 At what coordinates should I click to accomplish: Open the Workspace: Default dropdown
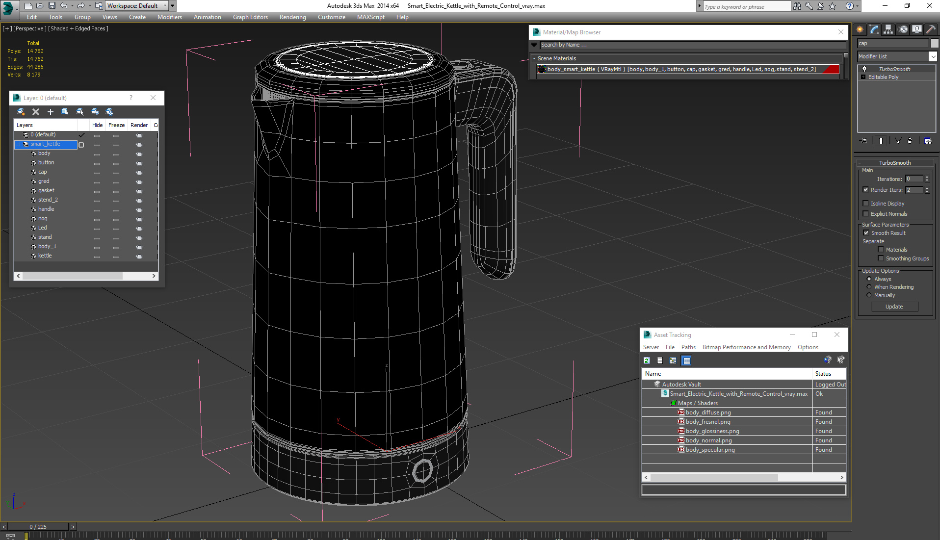pos(137,6)
